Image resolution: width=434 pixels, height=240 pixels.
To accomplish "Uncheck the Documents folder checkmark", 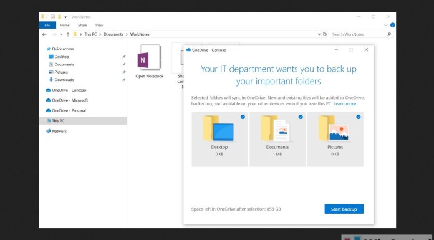I will pos(301,117).
